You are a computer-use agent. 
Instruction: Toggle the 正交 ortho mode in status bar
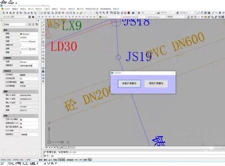tap(50, 160)
